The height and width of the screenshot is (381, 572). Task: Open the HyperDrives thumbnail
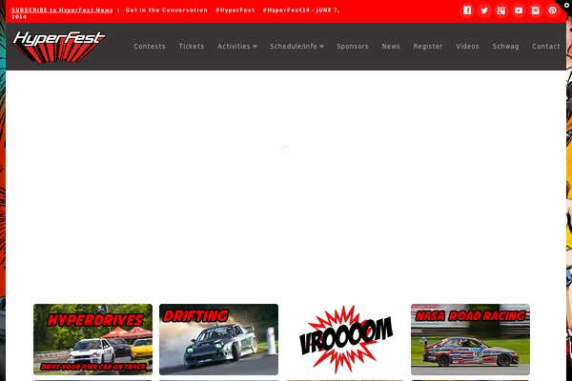pyautogui.click(x=93, y=339)
